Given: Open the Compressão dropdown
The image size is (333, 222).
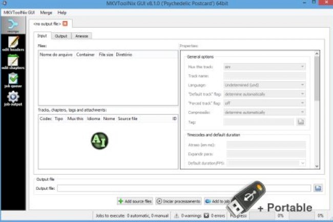Looking at the screenshot, I should (265, 112).
